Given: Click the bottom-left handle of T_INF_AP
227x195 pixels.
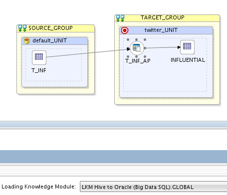Looking at the screenshot, I should click(128, 56).
